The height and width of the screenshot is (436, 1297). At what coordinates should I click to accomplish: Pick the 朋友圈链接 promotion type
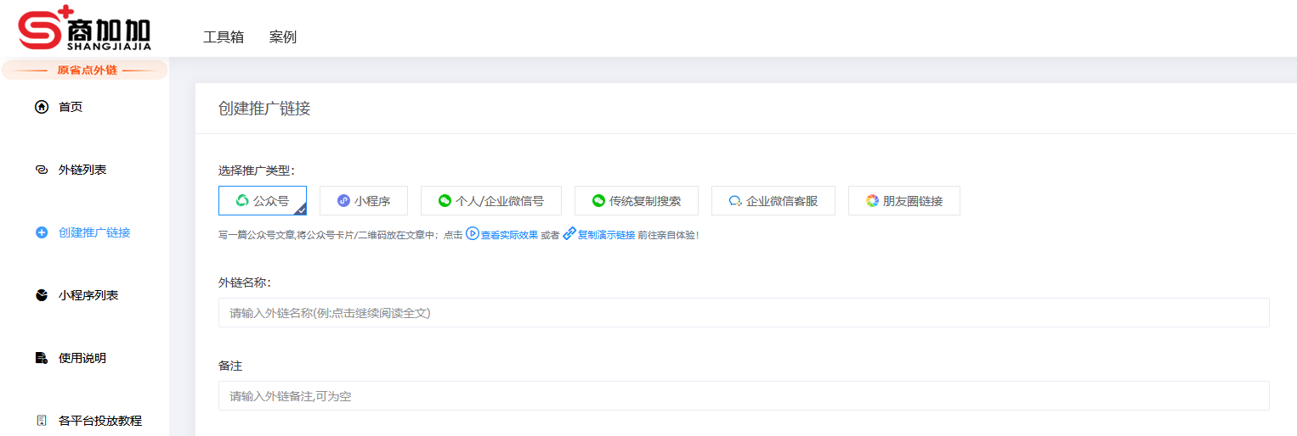[x=903, y=201]
